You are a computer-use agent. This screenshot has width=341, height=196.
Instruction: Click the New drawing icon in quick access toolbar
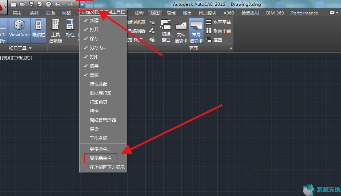[14, 4]
